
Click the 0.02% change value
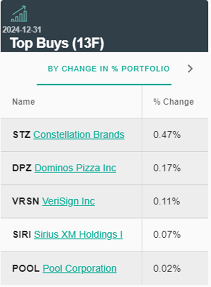pyautogui.click(x=167, y=268)
